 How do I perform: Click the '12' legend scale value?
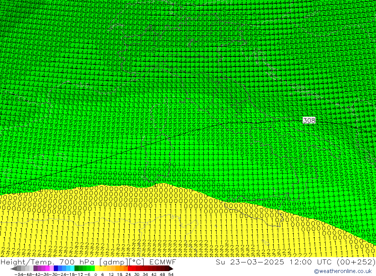coord(111,274)
